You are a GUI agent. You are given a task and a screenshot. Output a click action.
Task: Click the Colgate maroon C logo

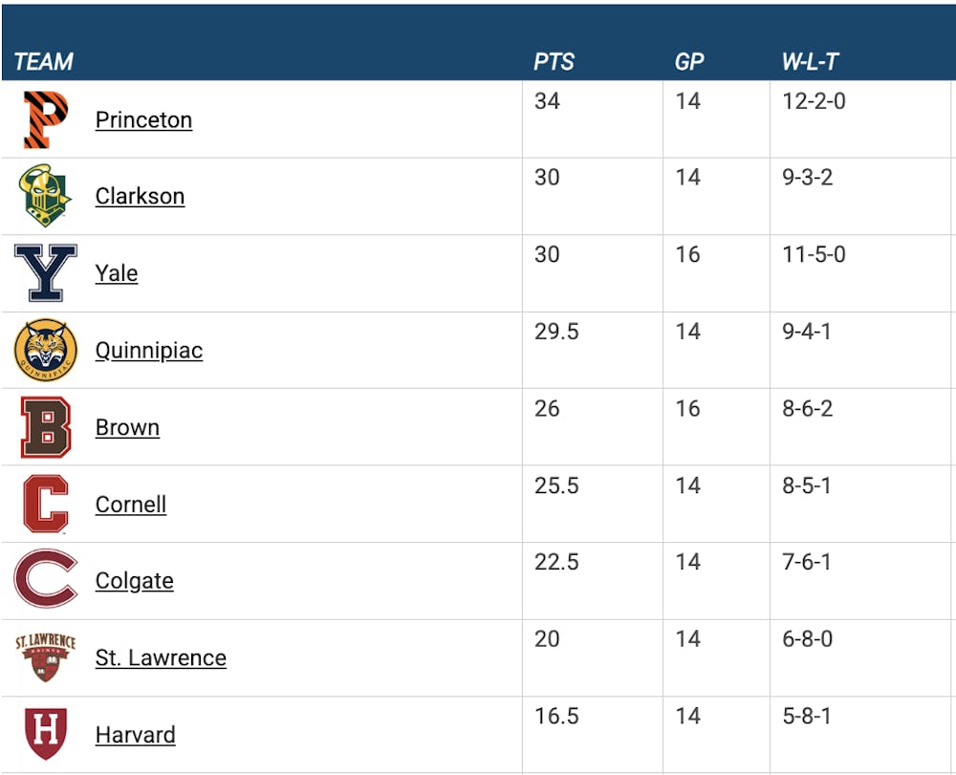point(45,580)
